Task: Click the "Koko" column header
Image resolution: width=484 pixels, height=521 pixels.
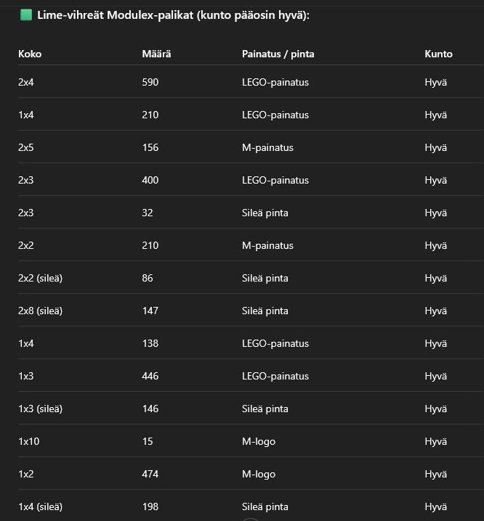Action: pos(30,54)
